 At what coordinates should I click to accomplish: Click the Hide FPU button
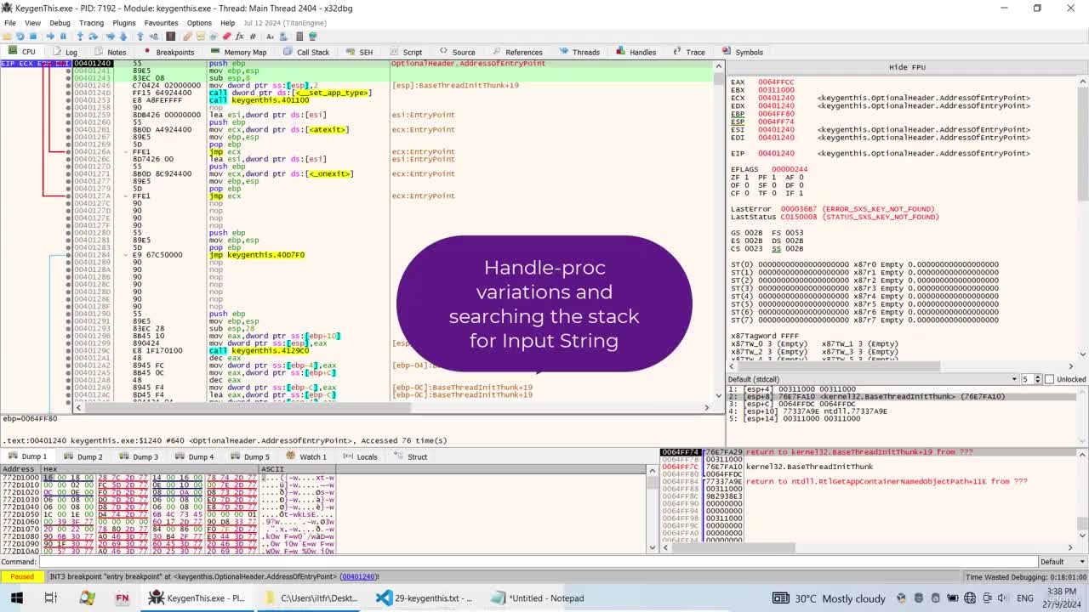point(907,67)
